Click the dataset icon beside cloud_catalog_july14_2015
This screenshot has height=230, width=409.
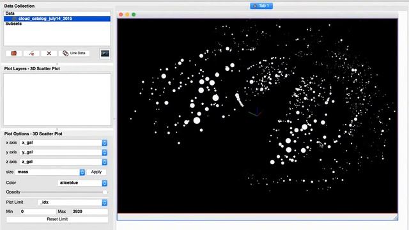click(x=14, y=19)
